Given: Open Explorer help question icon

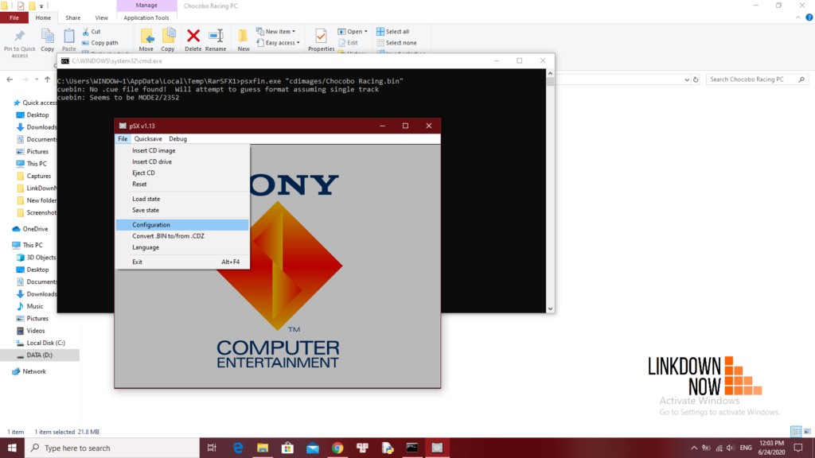Looking at the screenshot, I should click(809, 17).
